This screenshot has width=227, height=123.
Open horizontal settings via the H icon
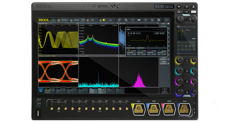[59, 20]
